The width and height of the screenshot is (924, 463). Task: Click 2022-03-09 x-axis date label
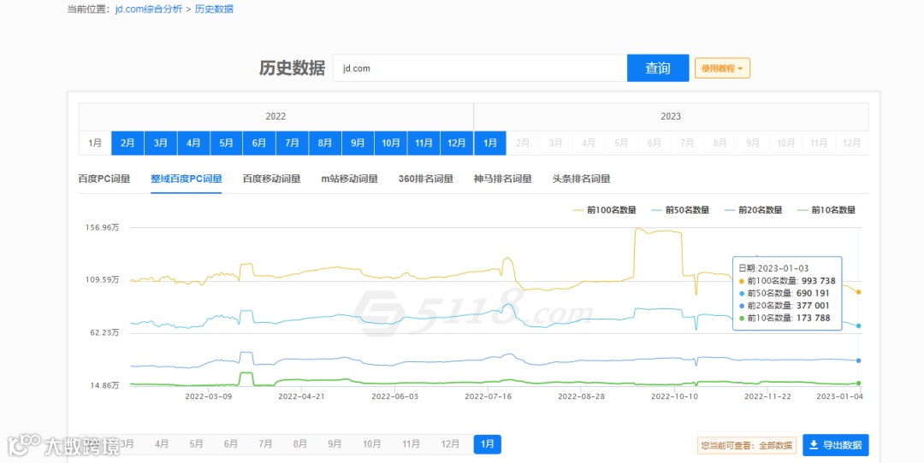point(209,396)
